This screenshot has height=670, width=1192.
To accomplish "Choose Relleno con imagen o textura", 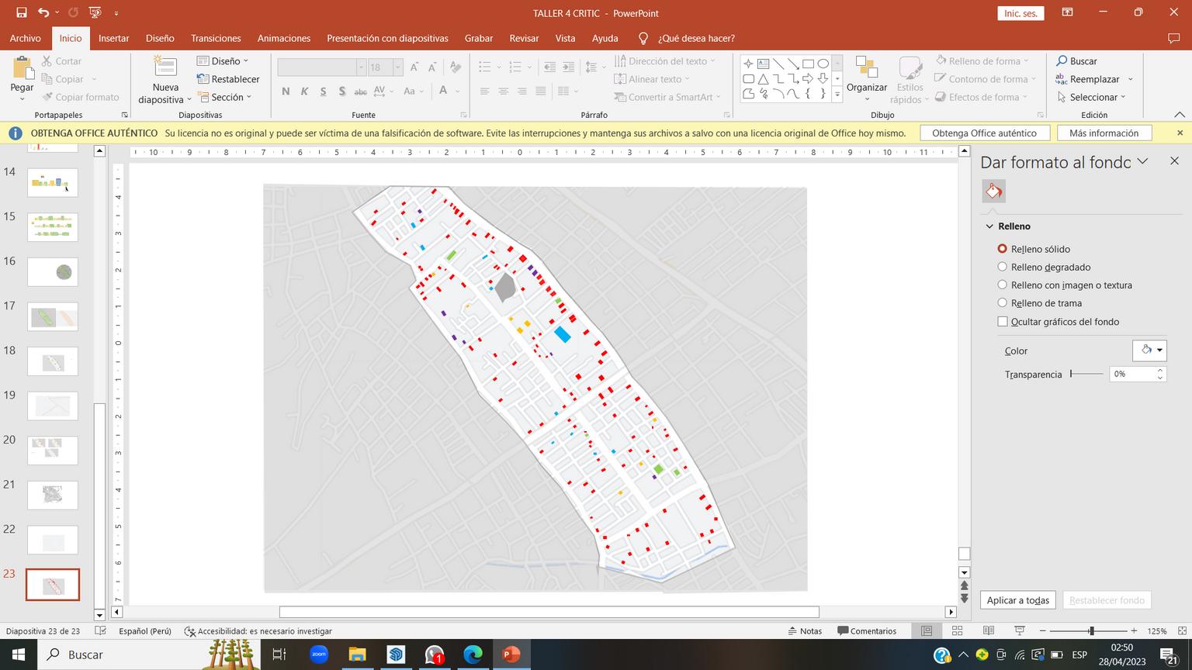I will 1002,285.
